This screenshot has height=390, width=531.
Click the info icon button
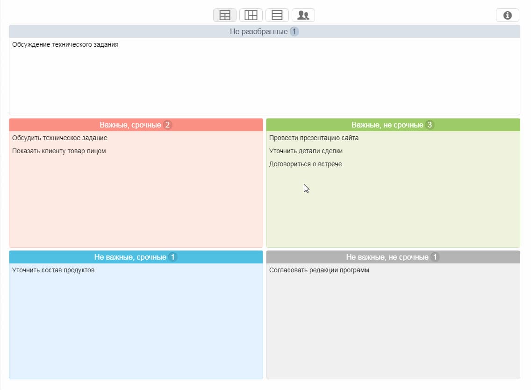pyautogui.click(x=507, y=15)
